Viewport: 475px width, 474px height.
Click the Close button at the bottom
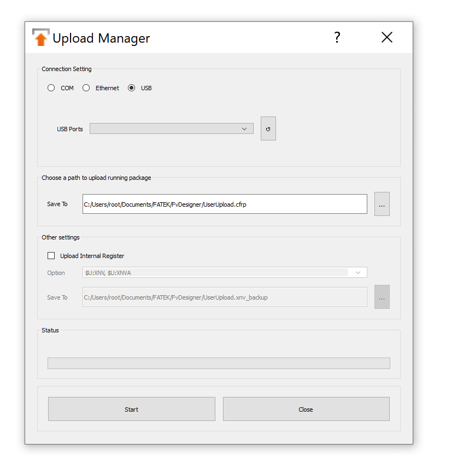(x=306, y=409)
